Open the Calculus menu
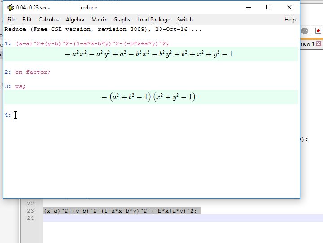This screenshot has height=243, width=323. coord(48,20)
